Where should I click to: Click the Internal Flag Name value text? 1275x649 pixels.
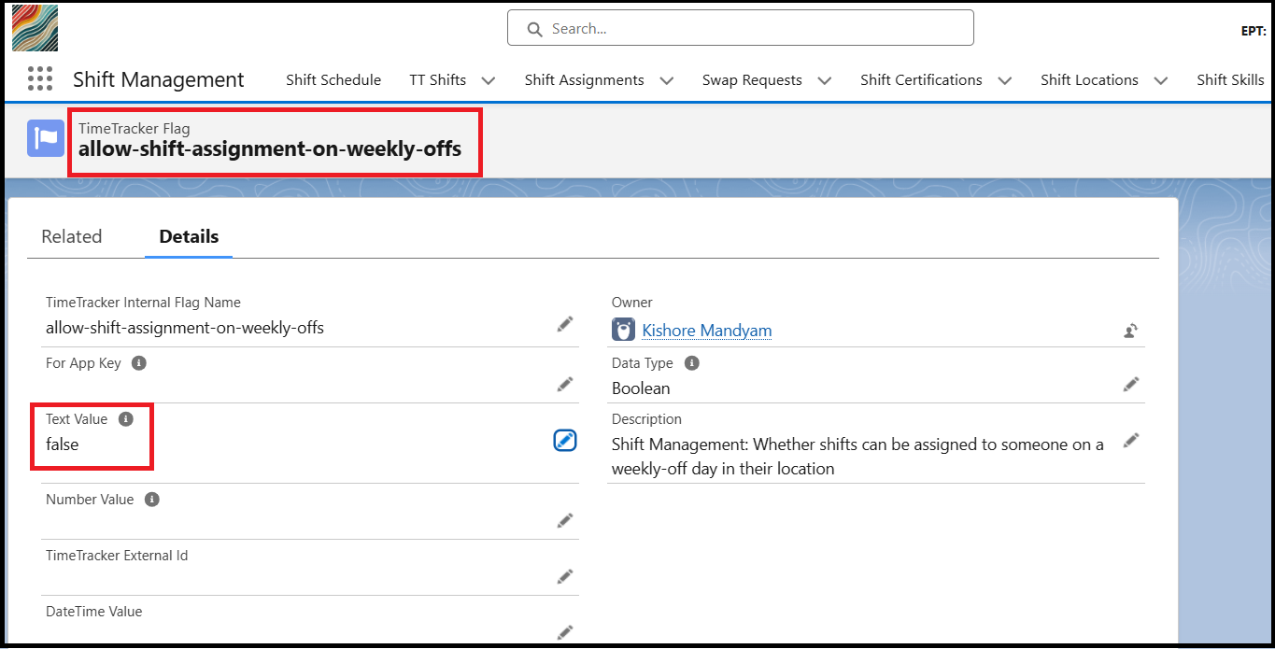click(185, 328)
